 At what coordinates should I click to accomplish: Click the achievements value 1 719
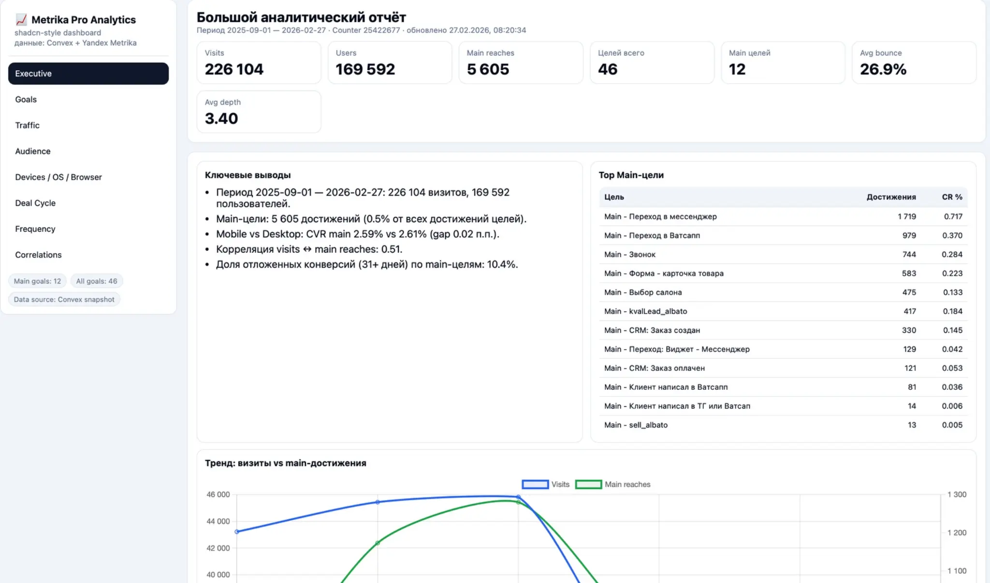[x=907, y=216]
